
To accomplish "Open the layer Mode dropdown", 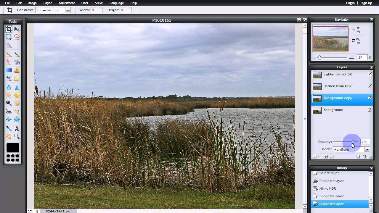I will click(x=367, y=150).
